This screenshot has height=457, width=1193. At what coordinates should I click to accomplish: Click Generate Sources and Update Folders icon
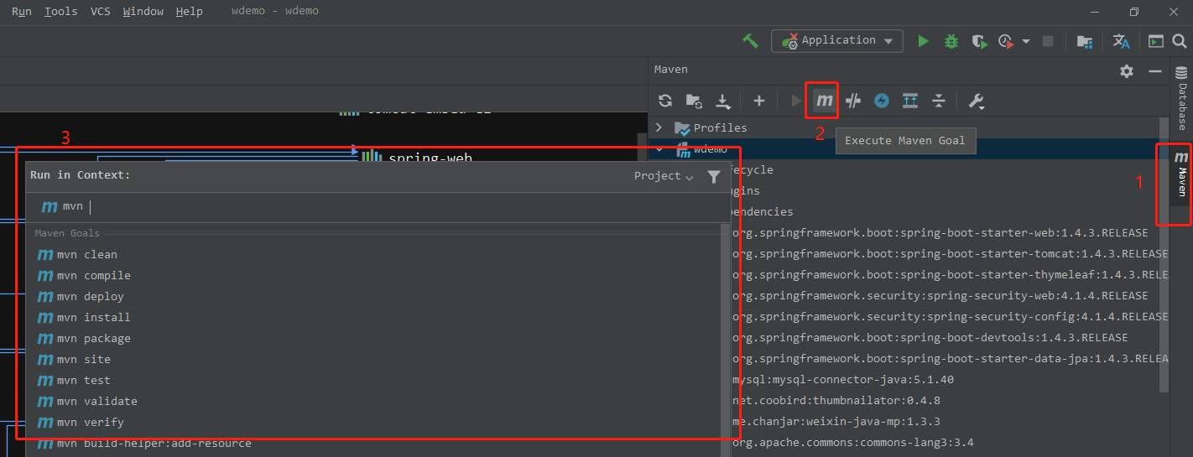[694, 101]
